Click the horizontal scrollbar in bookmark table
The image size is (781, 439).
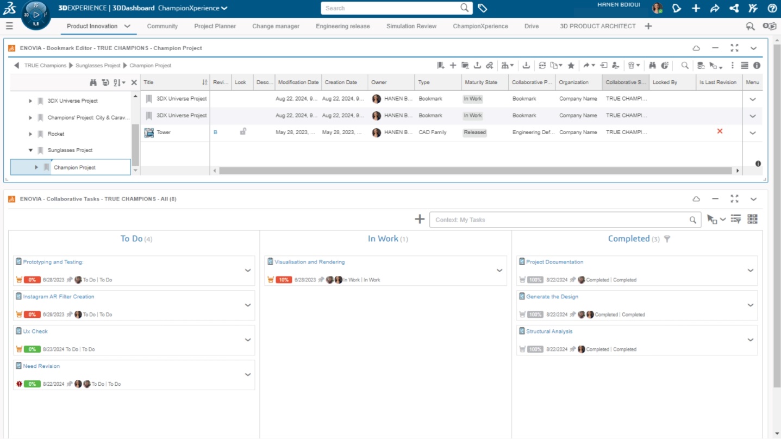coord(476,171)
